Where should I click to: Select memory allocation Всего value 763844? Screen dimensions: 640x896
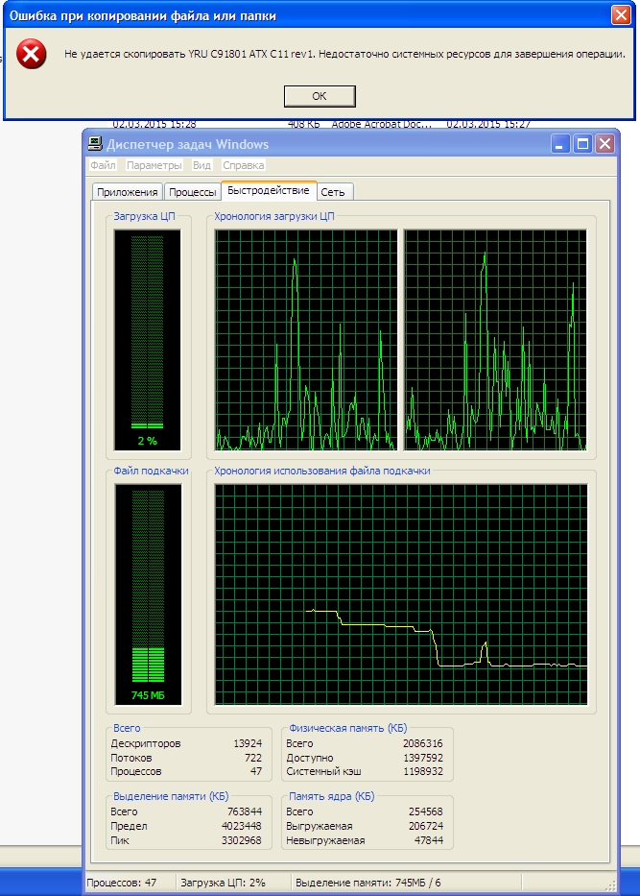coord(245,811)
